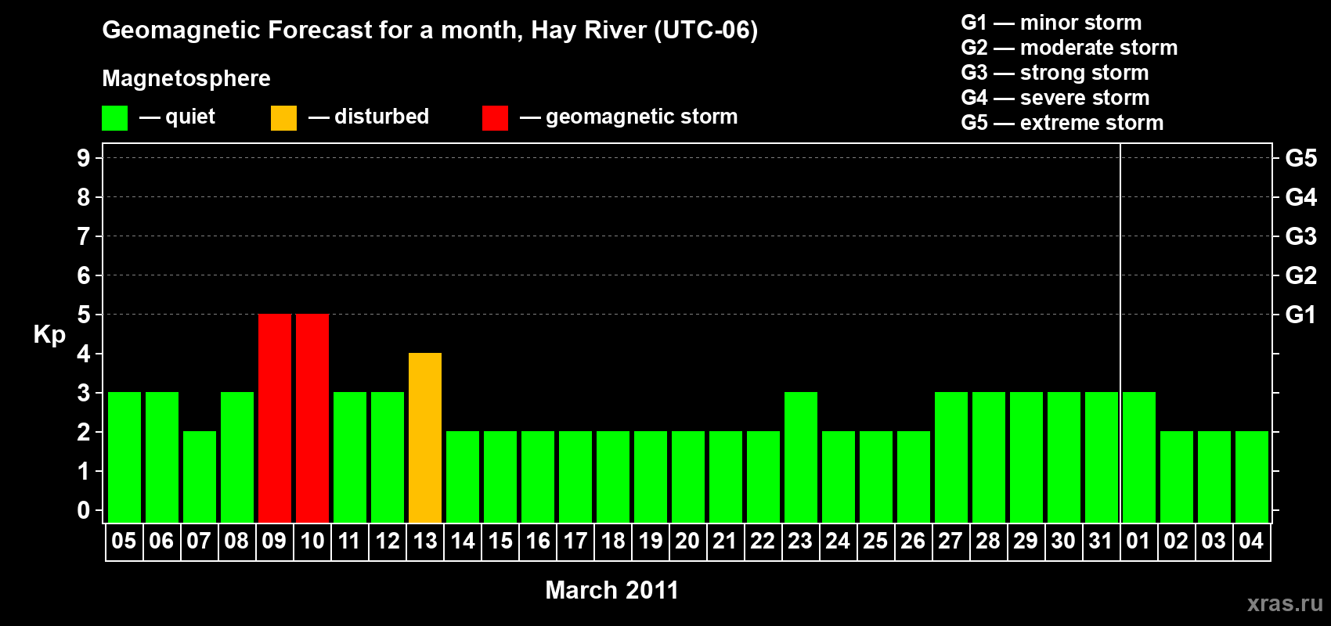
Task: Click the 'G3 — strong storm' legend line
Action: tap(1055, 73)
